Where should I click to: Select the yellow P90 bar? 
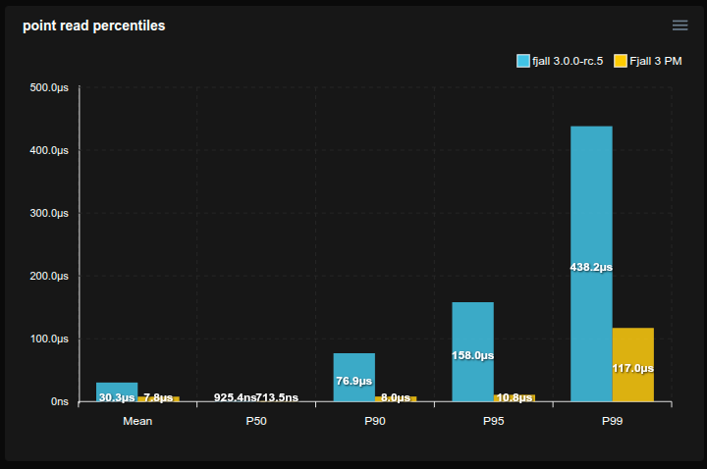395,398
